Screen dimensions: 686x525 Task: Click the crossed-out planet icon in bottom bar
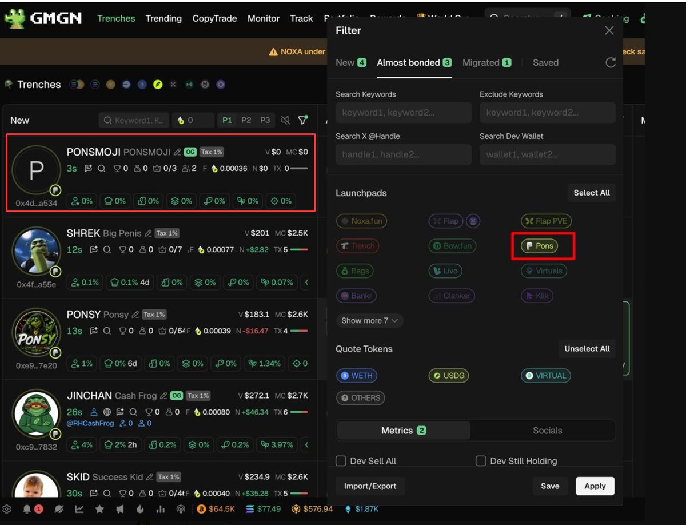click(58, 509)
